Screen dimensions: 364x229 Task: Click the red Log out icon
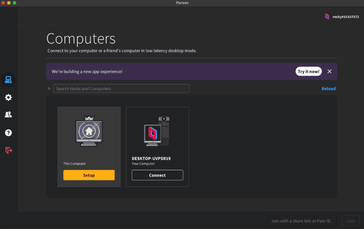[x=8, y=150]
